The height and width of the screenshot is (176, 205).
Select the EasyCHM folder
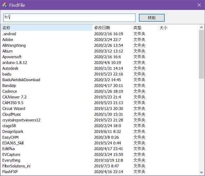(10, 137)
